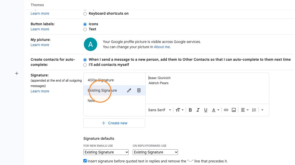Click the plus icon in left sidebar
The width and height of the screenshot is (295, 165).
pyautogui.click(x=17, y=73)
